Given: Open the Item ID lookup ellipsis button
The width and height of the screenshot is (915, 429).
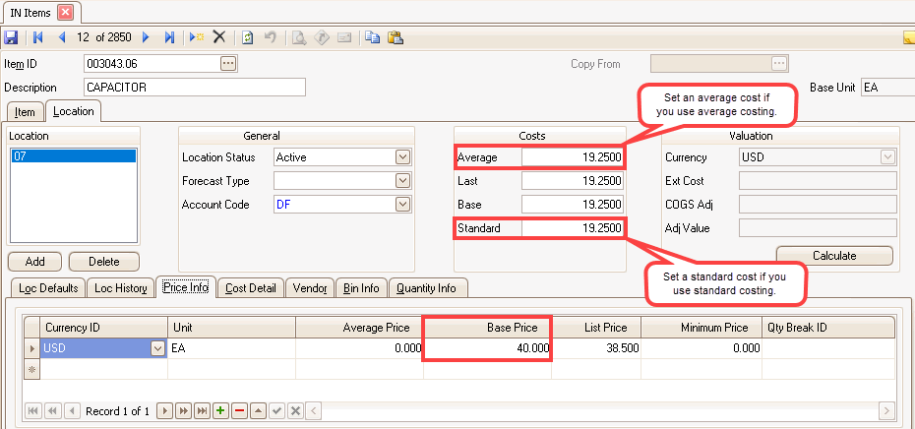Looking at the screenshot, I should (228, 64).
